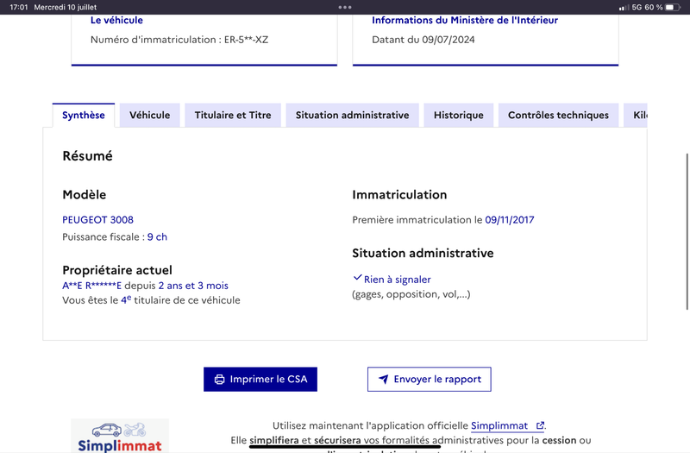
Task: Click the external link icon next to Simplimmat
Action: tap(540, 425)
